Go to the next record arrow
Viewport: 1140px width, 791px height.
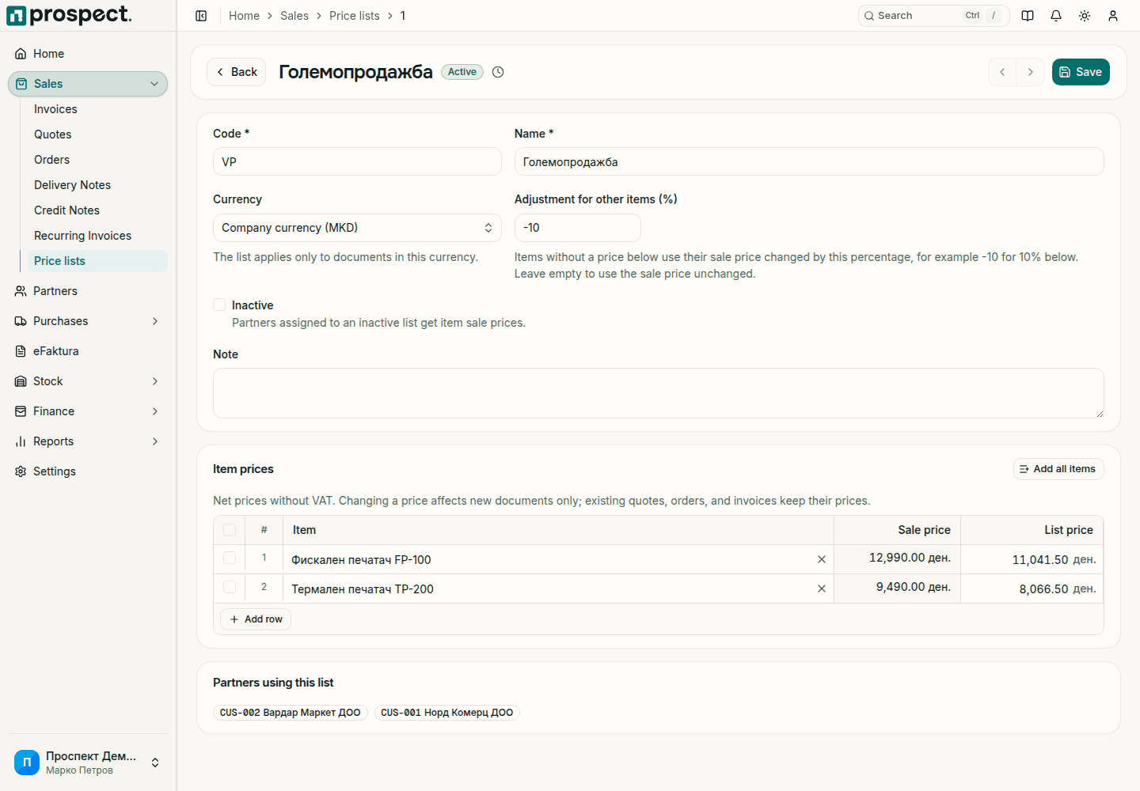point(1031,72)
